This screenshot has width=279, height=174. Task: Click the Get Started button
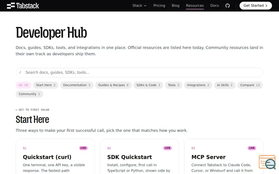click(256, 6)
